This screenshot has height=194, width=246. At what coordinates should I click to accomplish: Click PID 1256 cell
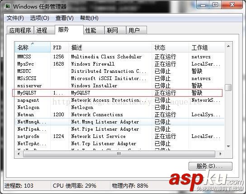58,57
